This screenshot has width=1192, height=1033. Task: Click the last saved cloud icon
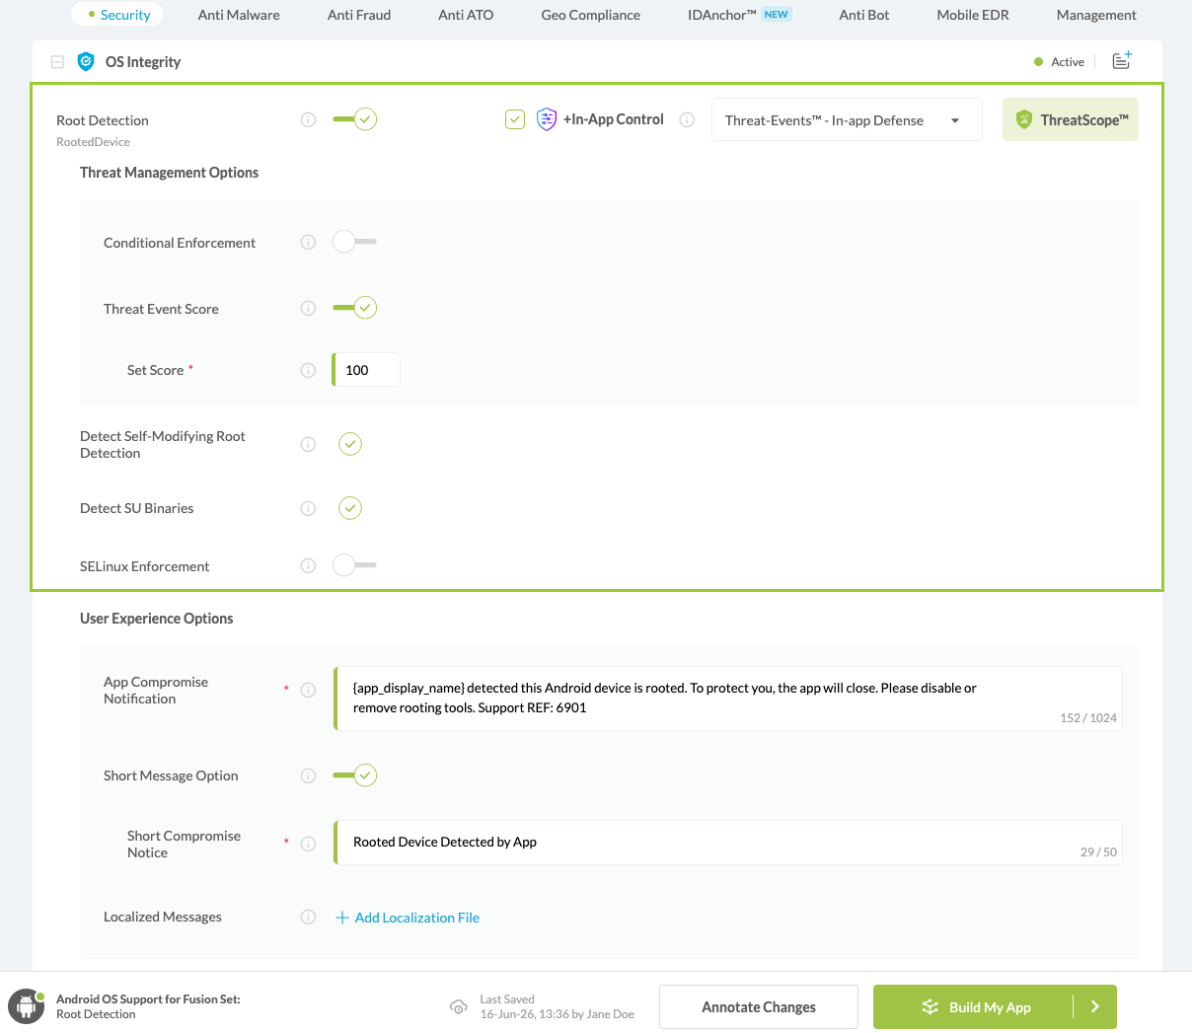[458, 1007]
